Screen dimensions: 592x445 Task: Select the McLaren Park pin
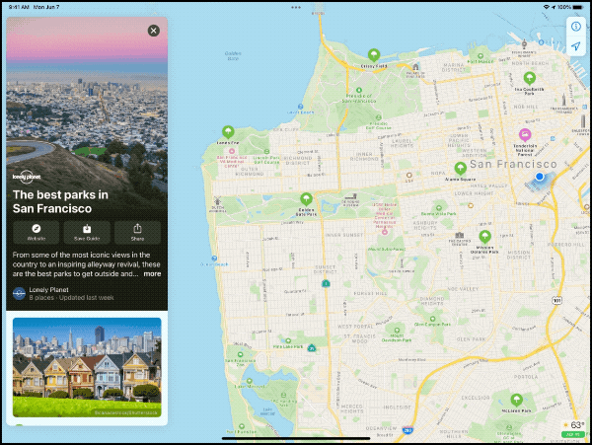click(x=516, y=400)
